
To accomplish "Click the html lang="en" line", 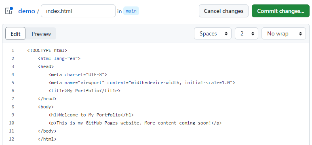I will (x=59, y=58).
